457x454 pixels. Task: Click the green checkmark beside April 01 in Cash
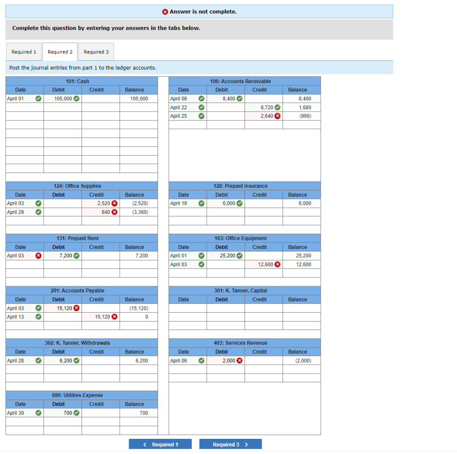(38, 99)
